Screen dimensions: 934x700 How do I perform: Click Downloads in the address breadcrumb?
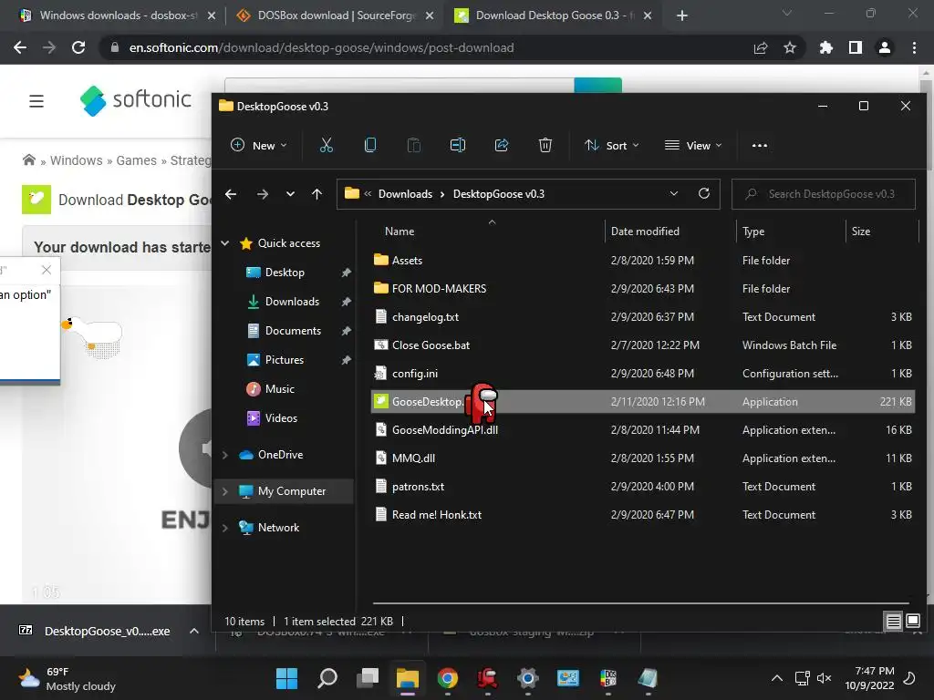click(405, 194)
